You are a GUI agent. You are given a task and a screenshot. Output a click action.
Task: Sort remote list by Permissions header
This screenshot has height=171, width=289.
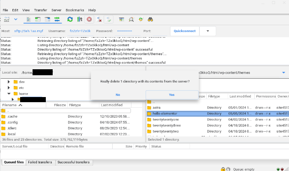coord(265,96)
